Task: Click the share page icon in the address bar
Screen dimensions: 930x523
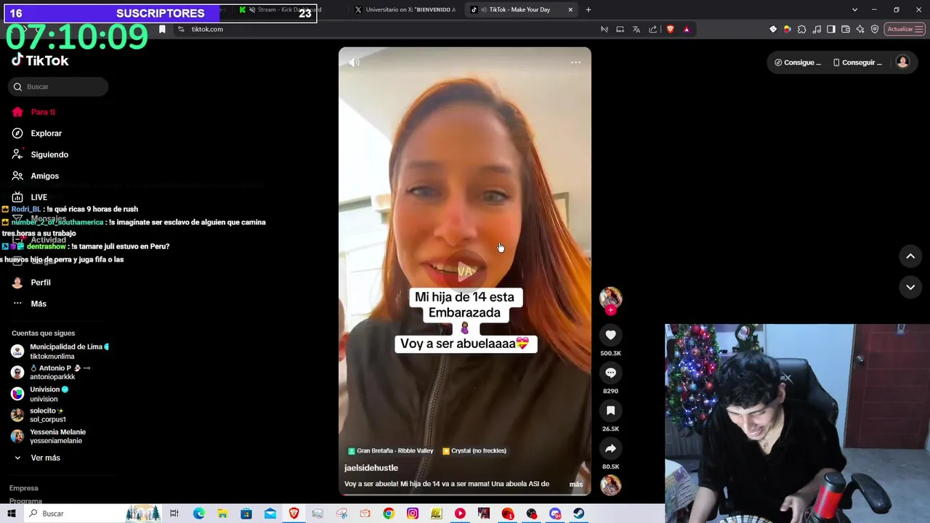Action: (652, 29)
